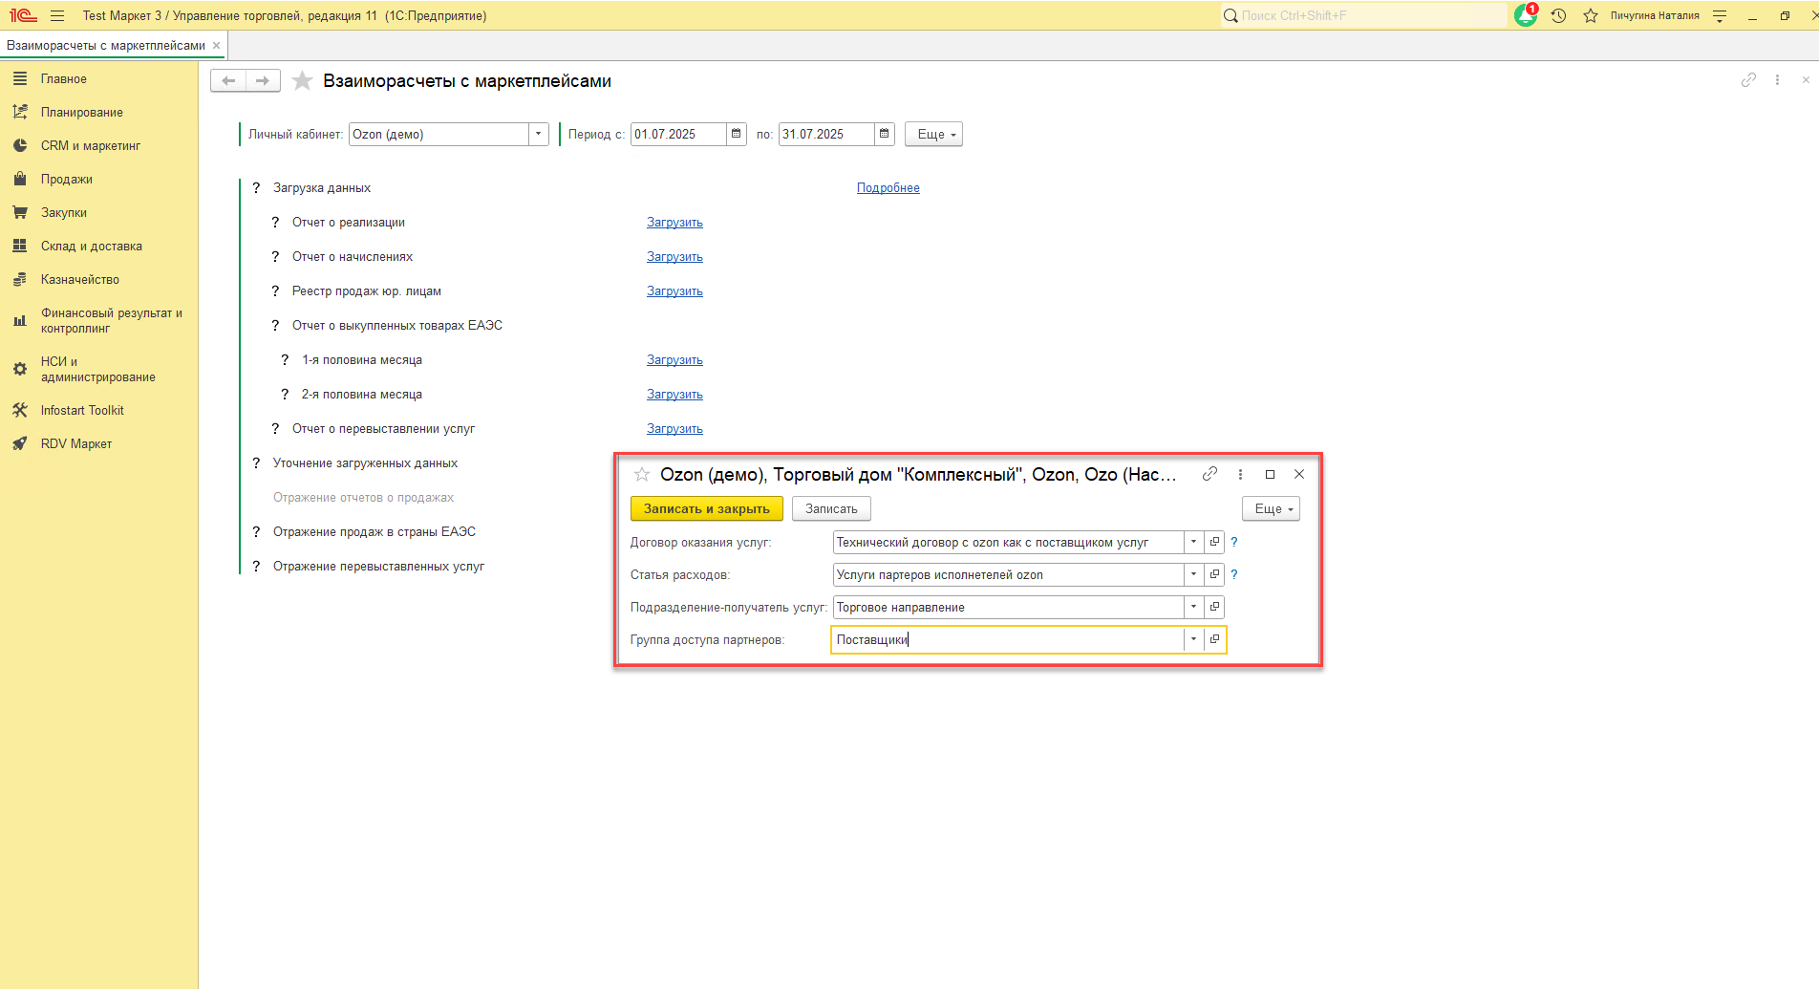Open Продажи section in sidebar
The height and width of the screenshot is (989, 1819).
pos(67,179)
